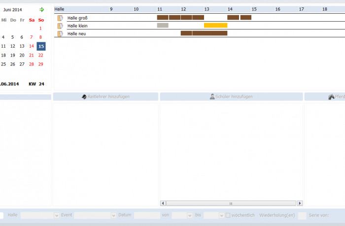
Task: Expand the Event dropdown list
Action: [x=113, y=215]
